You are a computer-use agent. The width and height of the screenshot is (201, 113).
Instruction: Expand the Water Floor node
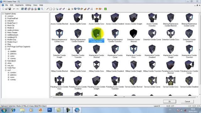point(6,68)
